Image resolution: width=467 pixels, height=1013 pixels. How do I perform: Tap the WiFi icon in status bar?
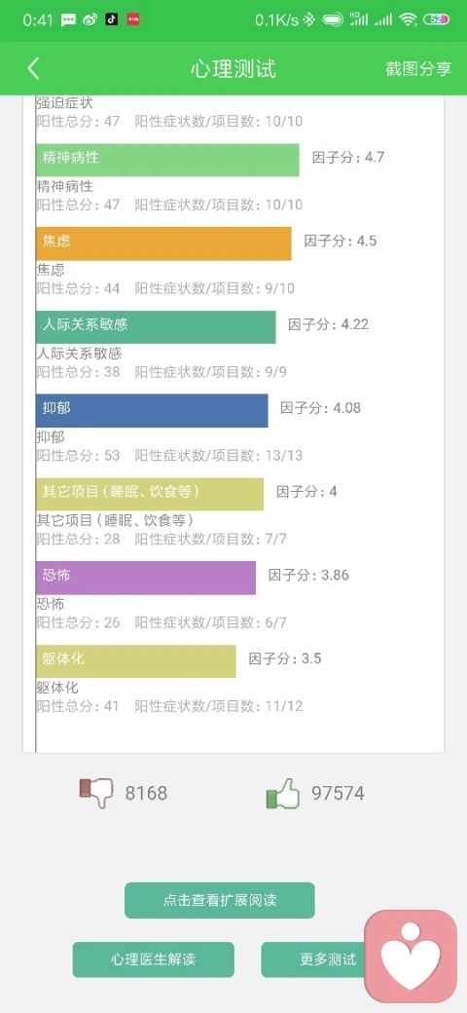[x=408, y=19]
